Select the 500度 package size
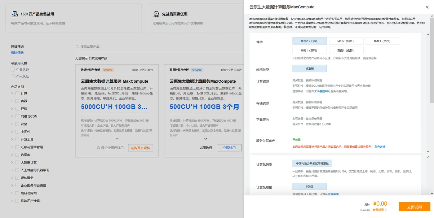434x218 pixels. [x=309, y=186]
